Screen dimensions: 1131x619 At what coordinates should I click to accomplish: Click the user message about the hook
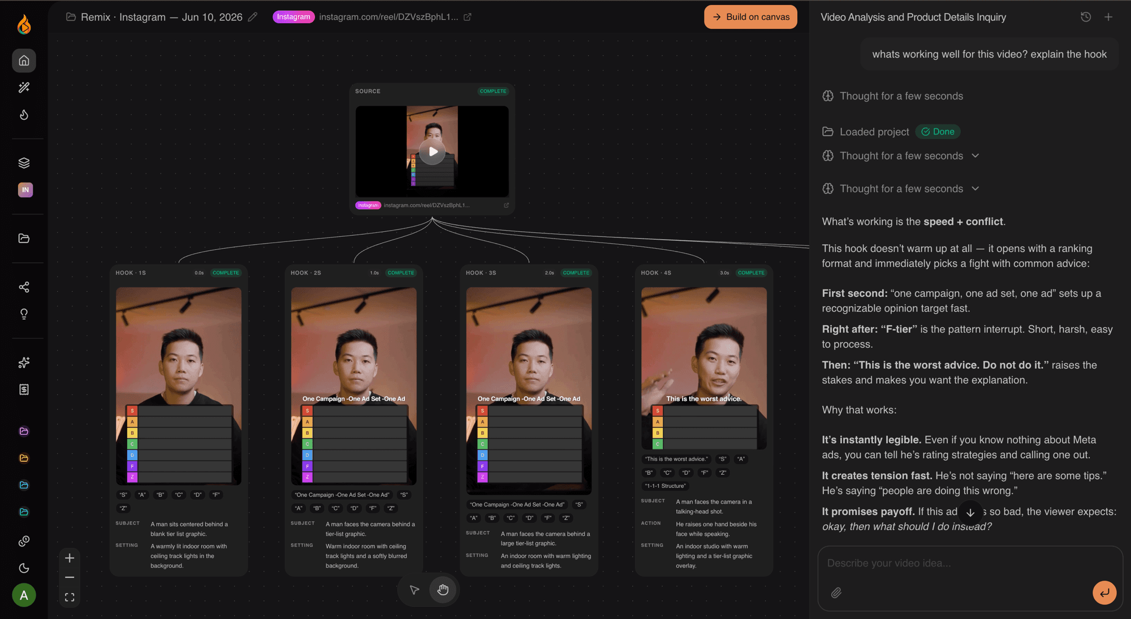[x=989, y=54]
